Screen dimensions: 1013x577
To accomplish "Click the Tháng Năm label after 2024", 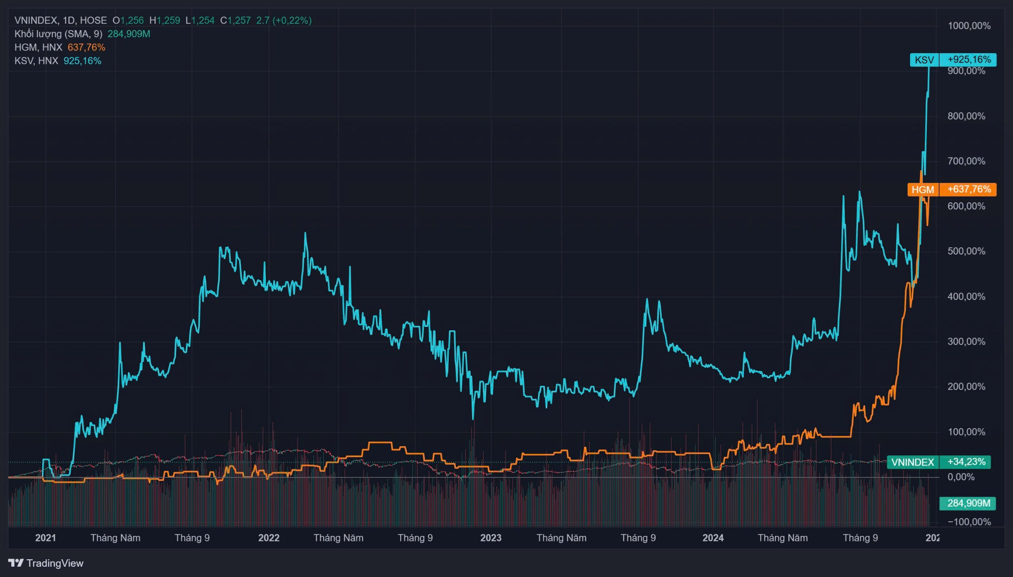I will point(783,538).
